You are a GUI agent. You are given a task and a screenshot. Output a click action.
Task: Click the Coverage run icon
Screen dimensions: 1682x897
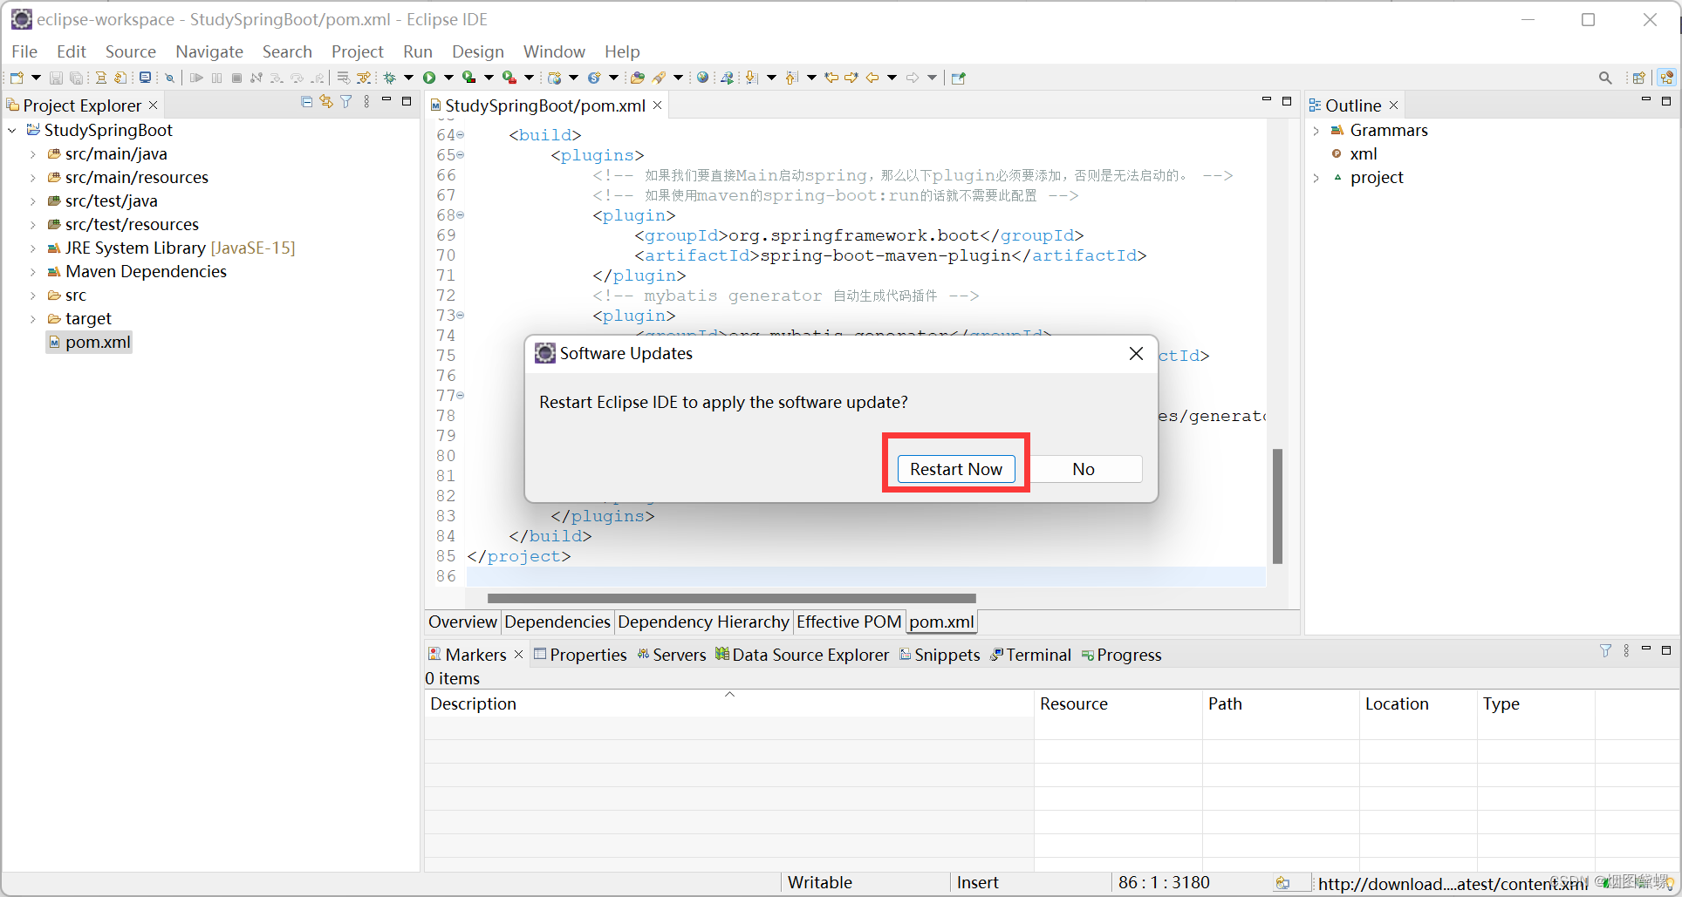pos(468,78)
